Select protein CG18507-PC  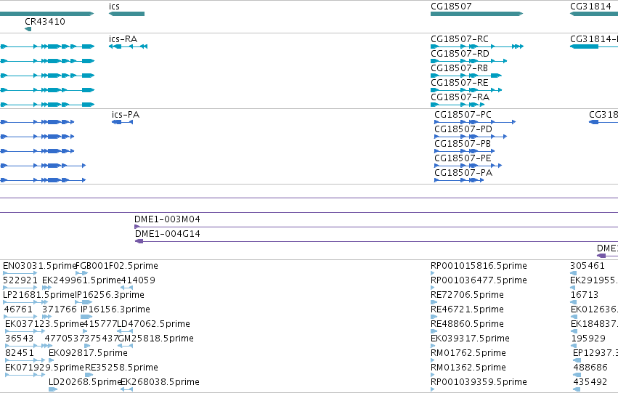[x=463, y=115]
